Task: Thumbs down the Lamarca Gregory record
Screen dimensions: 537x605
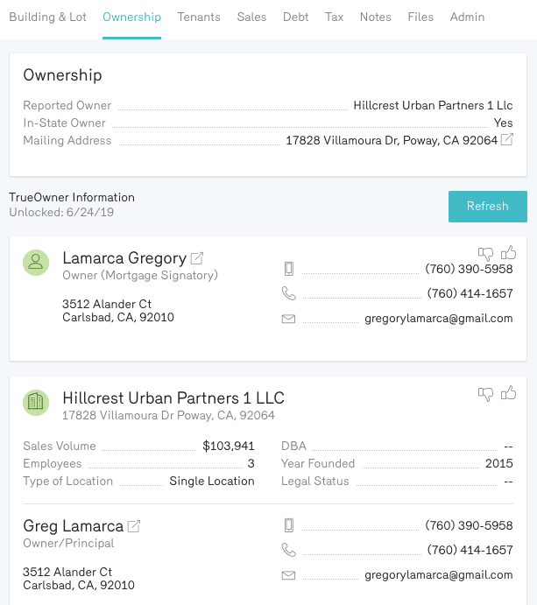Action: coord(485,254)
